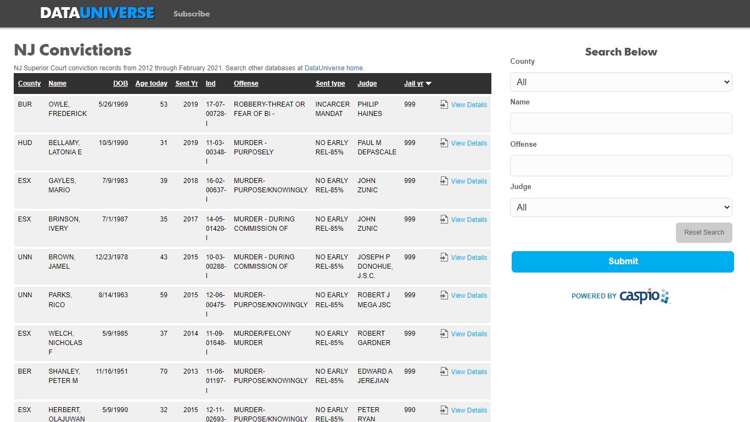The height and width of the screenshot is (422, 750).
Task: Open the County dropdown
Action: pyautogui.click(x=621, y=82)
